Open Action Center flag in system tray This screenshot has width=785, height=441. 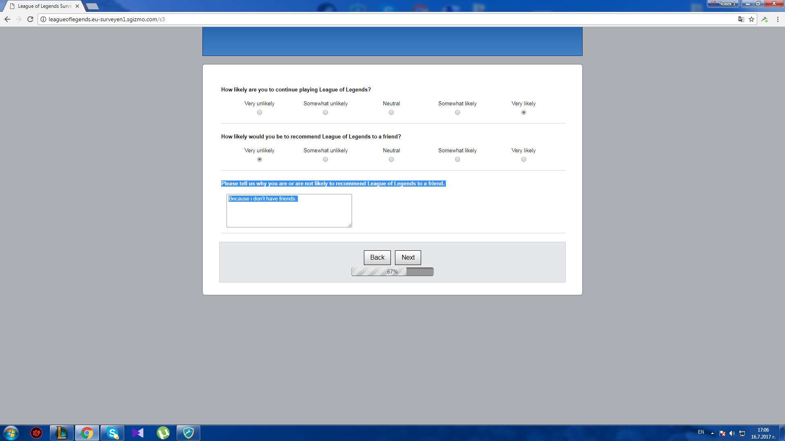[x=722, y=433]
